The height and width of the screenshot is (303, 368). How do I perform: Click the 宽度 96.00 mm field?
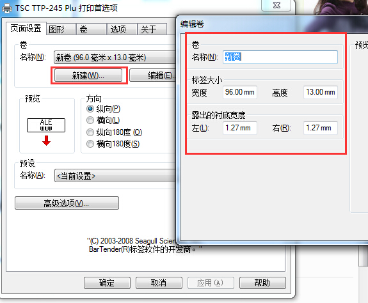[x=240, y=92]
